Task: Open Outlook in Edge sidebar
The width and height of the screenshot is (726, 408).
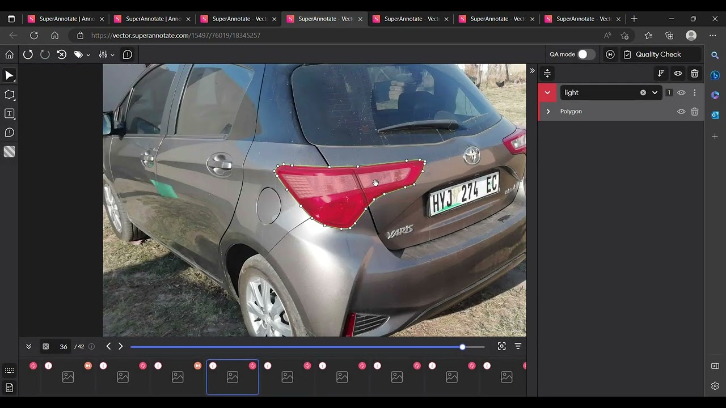Action: tap(715, 115)
